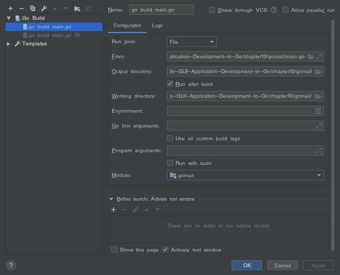Select go build main.go configuration
340x275 pixels.
point(54,27)
